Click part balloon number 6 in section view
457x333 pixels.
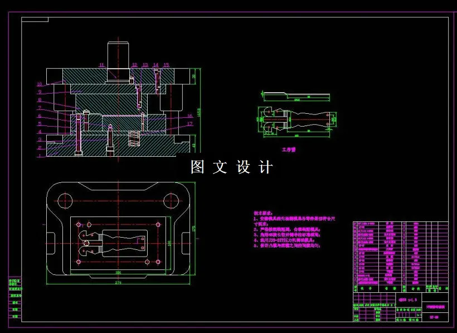pos(40,116)
